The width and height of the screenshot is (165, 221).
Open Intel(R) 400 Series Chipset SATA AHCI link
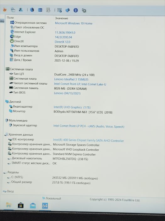pyautogui.click(x=88, y=140)
